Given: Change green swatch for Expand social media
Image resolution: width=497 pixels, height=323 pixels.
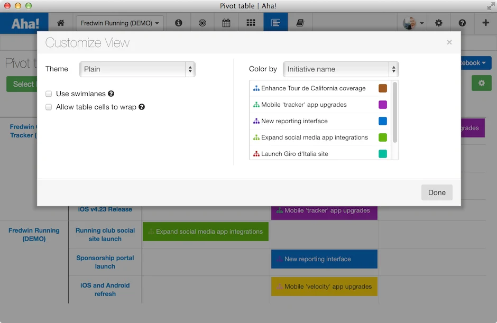Looking at the screenshot, I should [383, 137].
